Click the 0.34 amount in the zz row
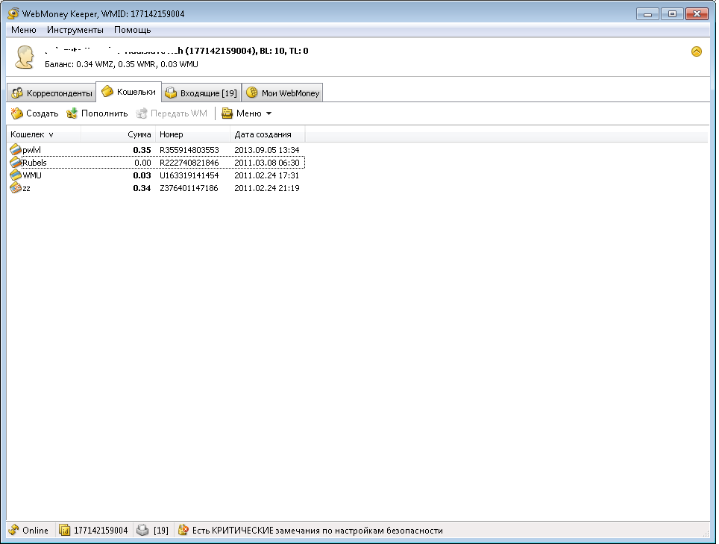Image resolution: width=719 pixels, height=544 pixels. click(142, 189)
